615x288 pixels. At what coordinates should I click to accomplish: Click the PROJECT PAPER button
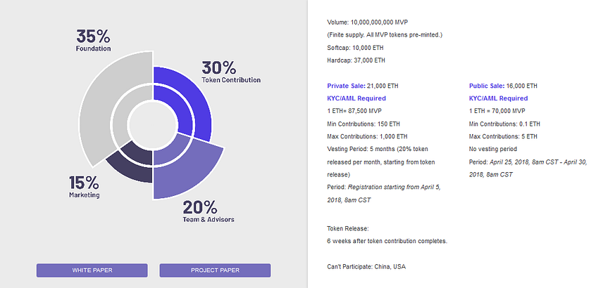pos(215,270)
